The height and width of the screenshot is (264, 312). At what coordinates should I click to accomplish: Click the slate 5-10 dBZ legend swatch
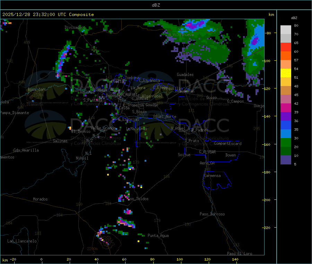(x=286, y=160)
